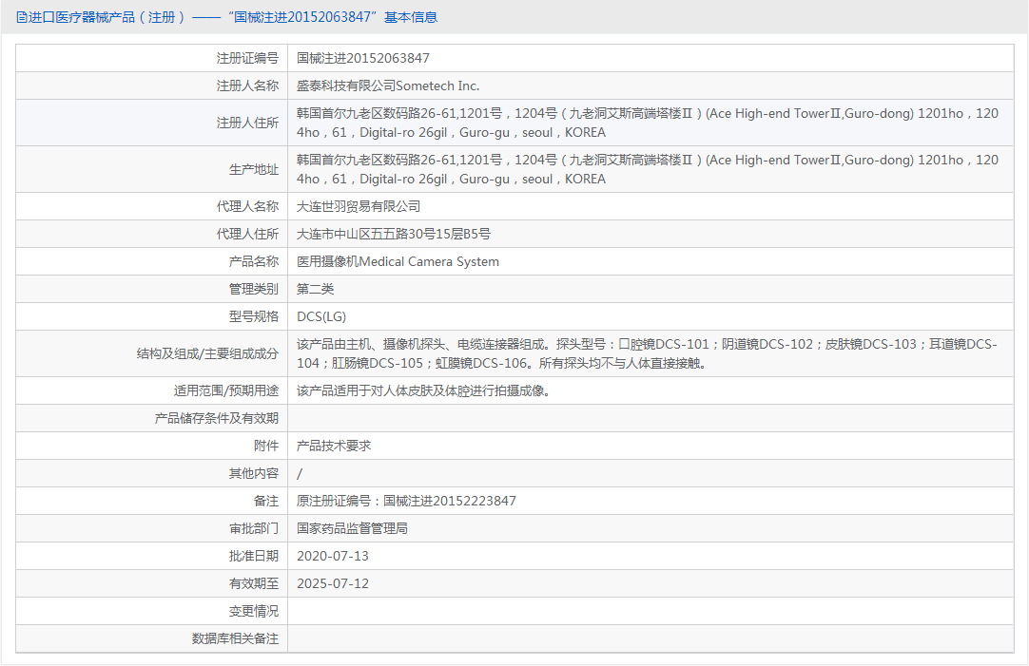Click the 适用范围/预期用途 label
Screen dimensions: 1029x666
point(225,390)
